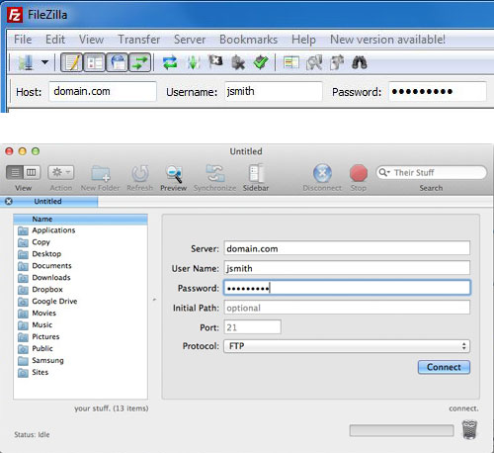
Task: Open Action gear dropdown
Action: (61, 172)
